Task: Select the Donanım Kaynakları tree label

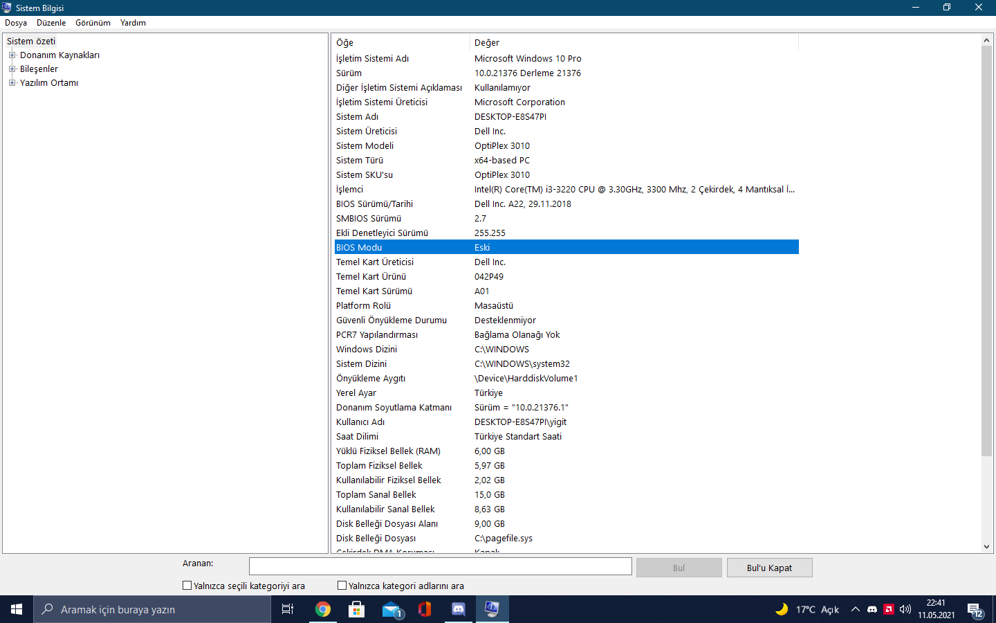Action: tap(59, 55)
